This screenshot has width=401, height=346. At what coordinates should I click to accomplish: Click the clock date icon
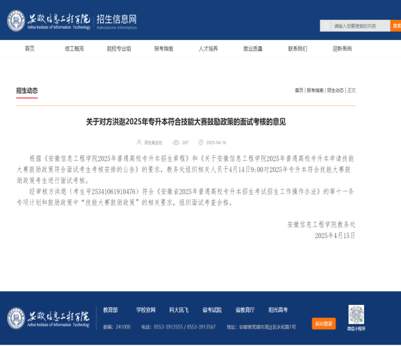click(201, 142)
